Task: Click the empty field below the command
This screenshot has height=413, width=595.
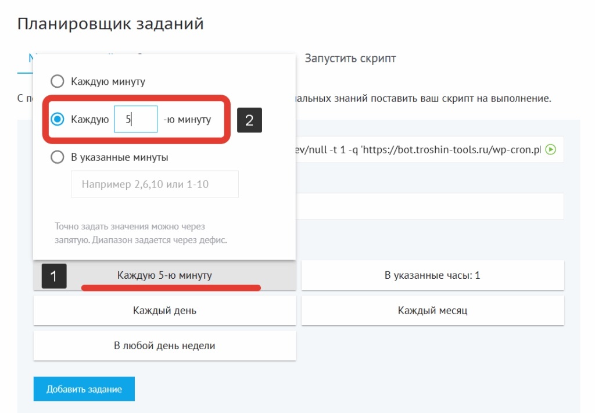Action: pyautogui.click(x=429, y=206)
